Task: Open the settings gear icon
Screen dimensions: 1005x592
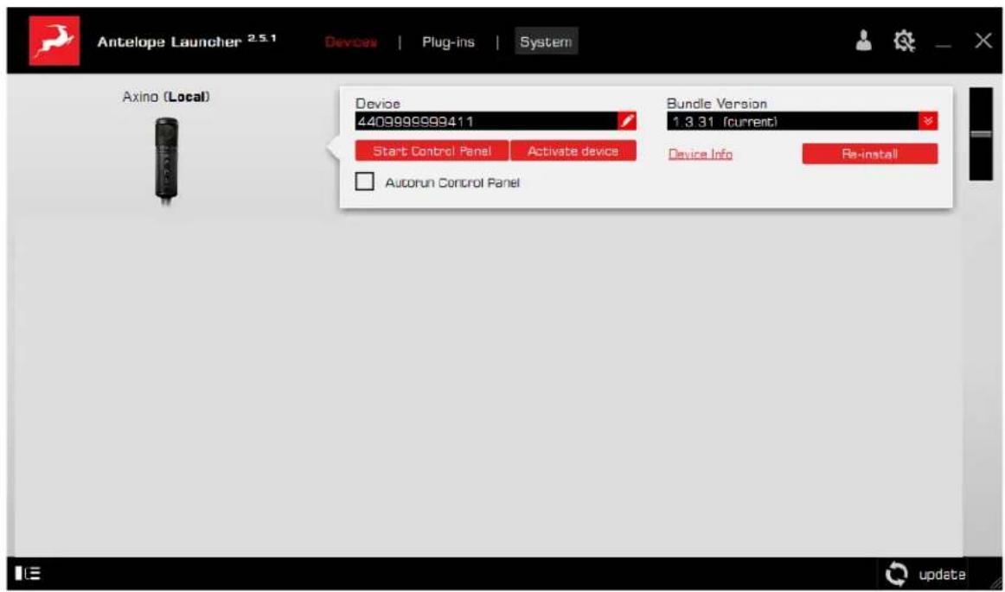Action: [905, 41]
